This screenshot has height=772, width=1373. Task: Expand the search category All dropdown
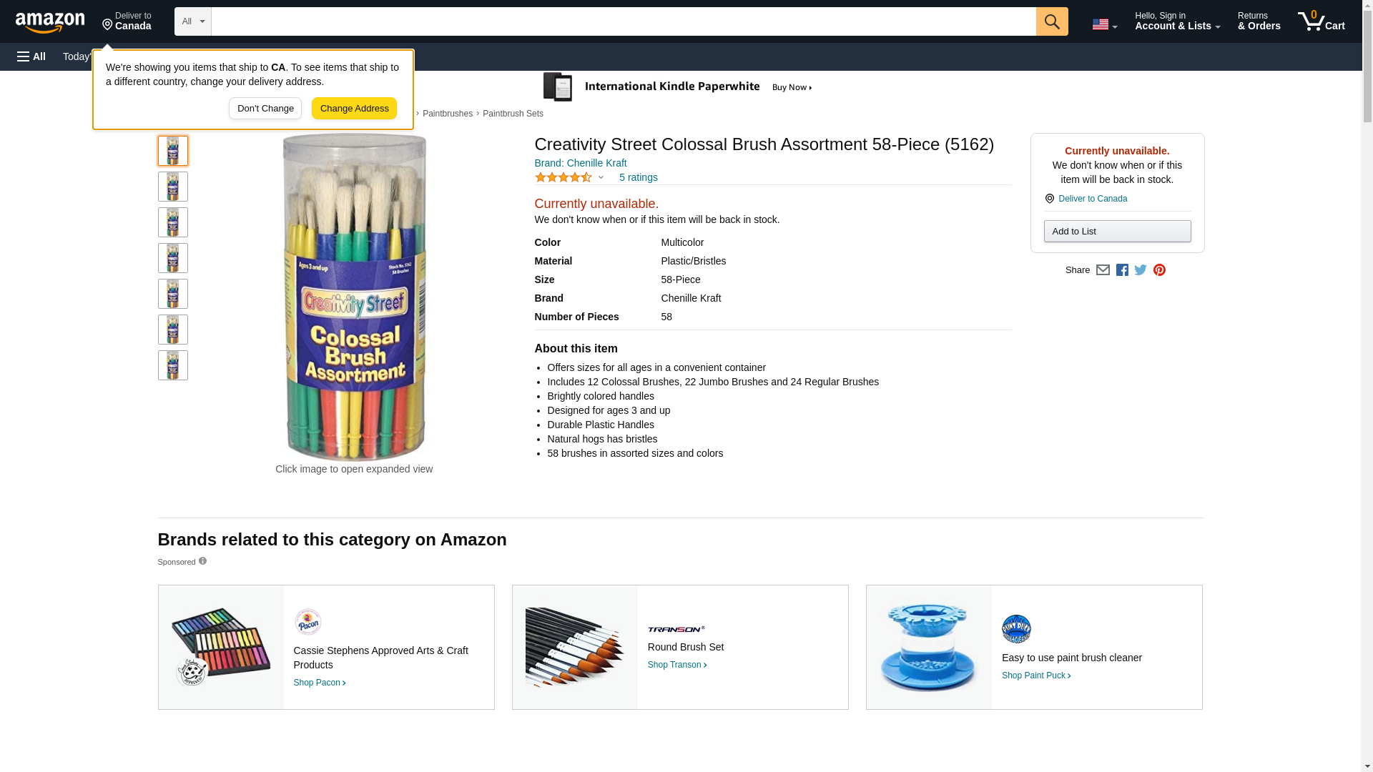(x=192, y=21)
